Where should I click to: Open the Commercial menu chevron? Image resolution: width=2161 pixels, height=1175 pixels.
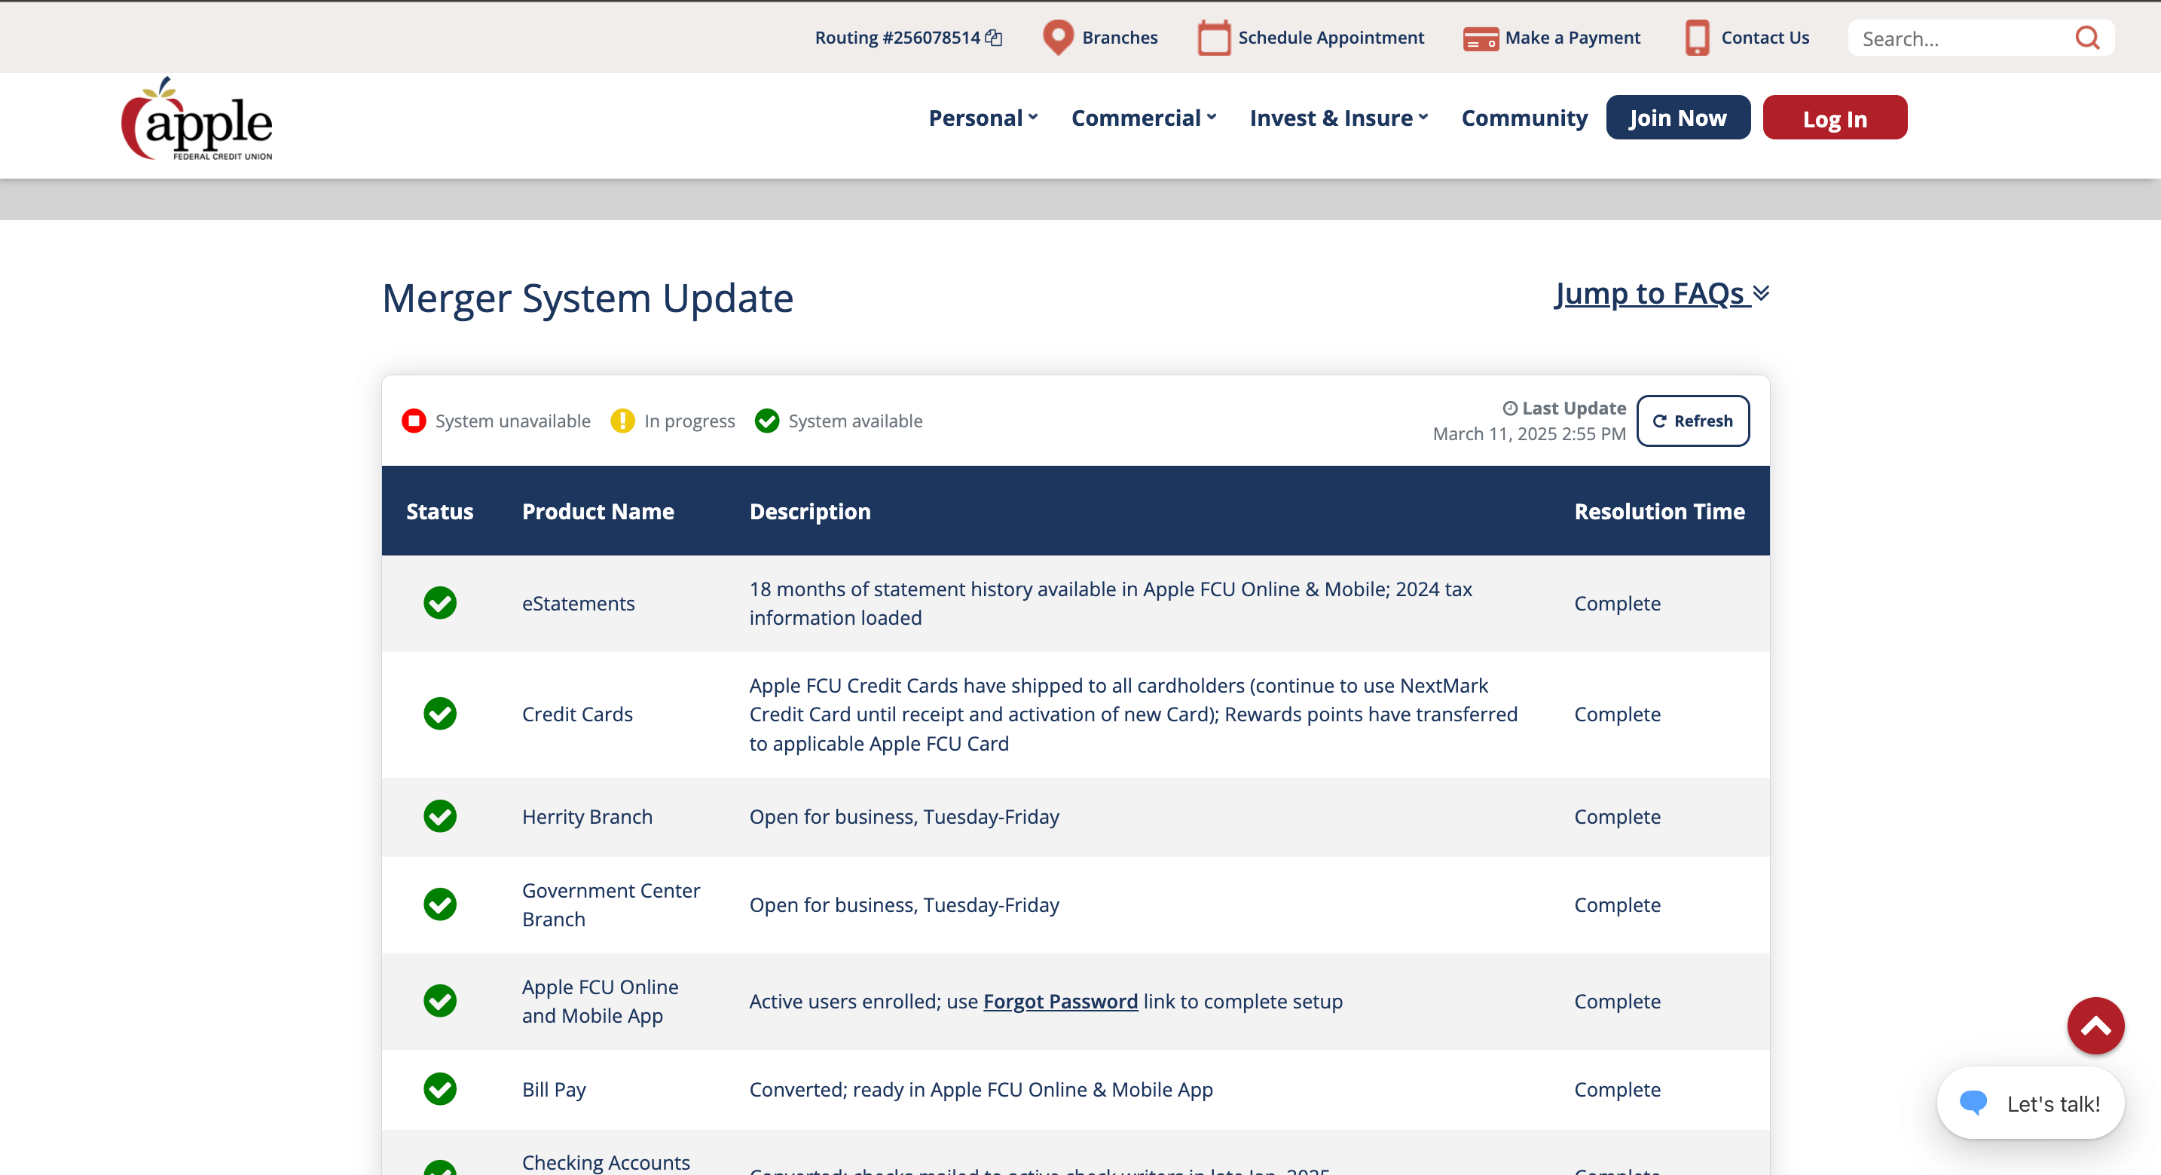point(1211,118)
